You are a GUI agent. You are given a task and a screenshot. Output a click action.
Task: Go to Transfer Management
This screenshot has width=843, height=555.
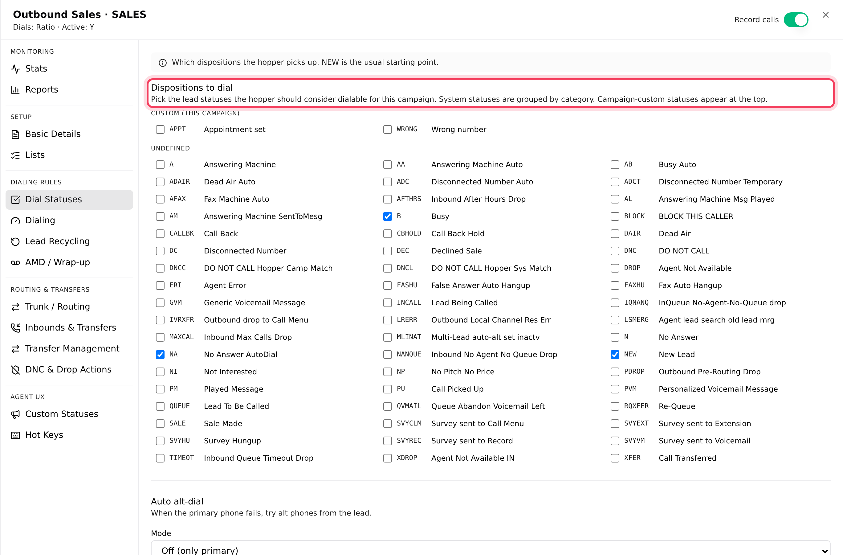(69, 348)
